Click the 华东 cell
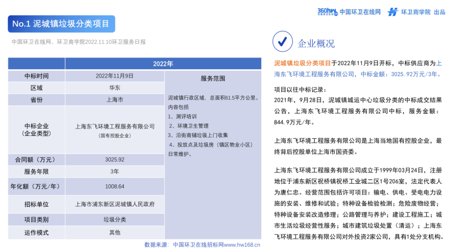Viewport: 453px width, 252px height. [115, 88]
